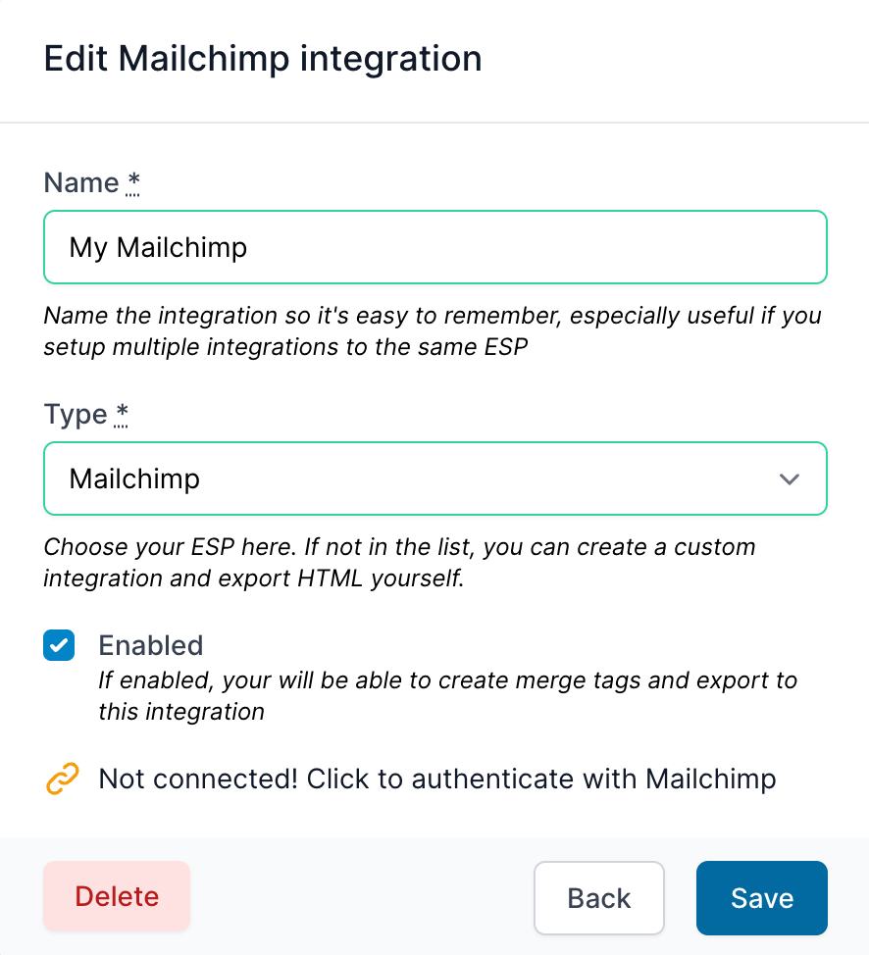Click the Edit Mailchimp integration heading
The width and height of the screenshot is (869, 955).
[x=262, y=59]
